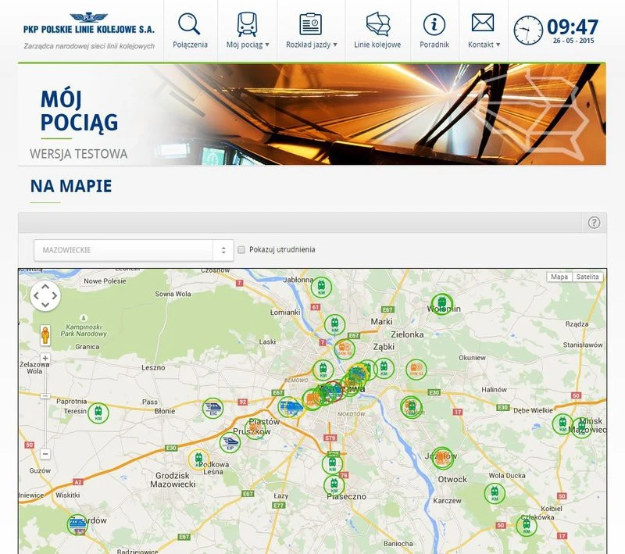The image size is (625, 554).
Task: Switch map to Mapa view
Action: [x=559, y=277]
